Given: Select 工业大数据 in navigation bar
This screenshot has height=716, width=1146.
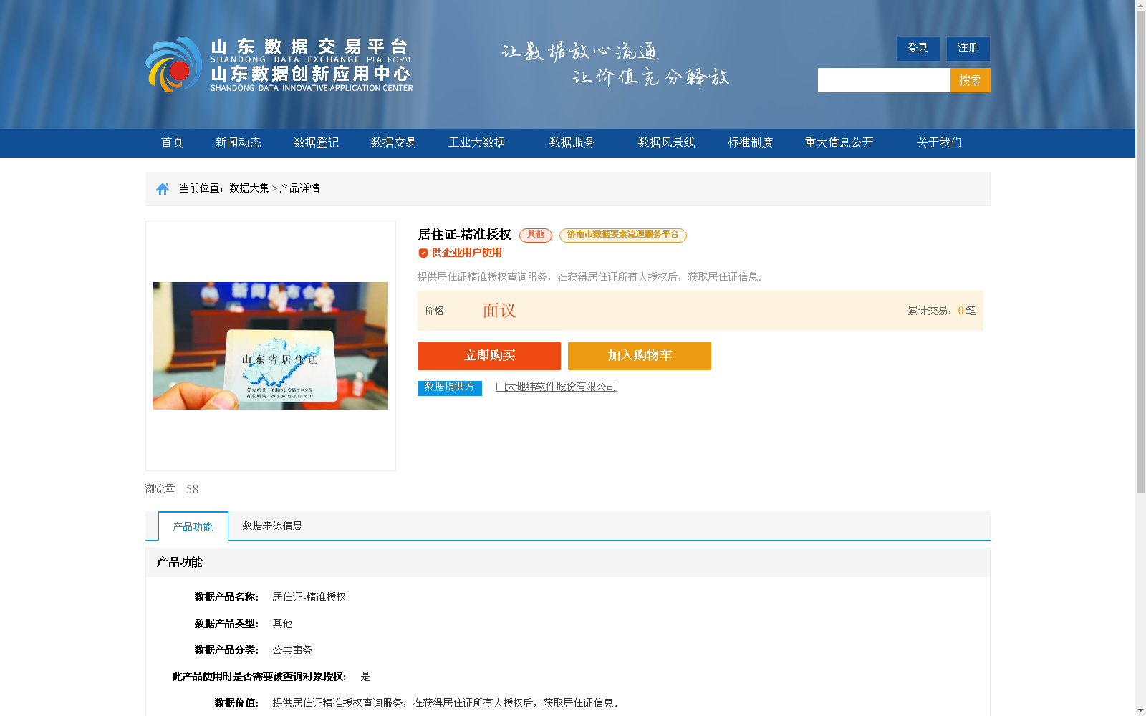Looking at the screenshot, I should (477, 142).
